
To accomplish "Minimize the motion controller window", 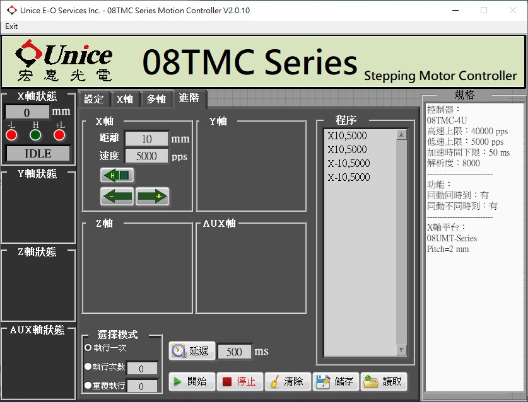I will coord(455,11).
